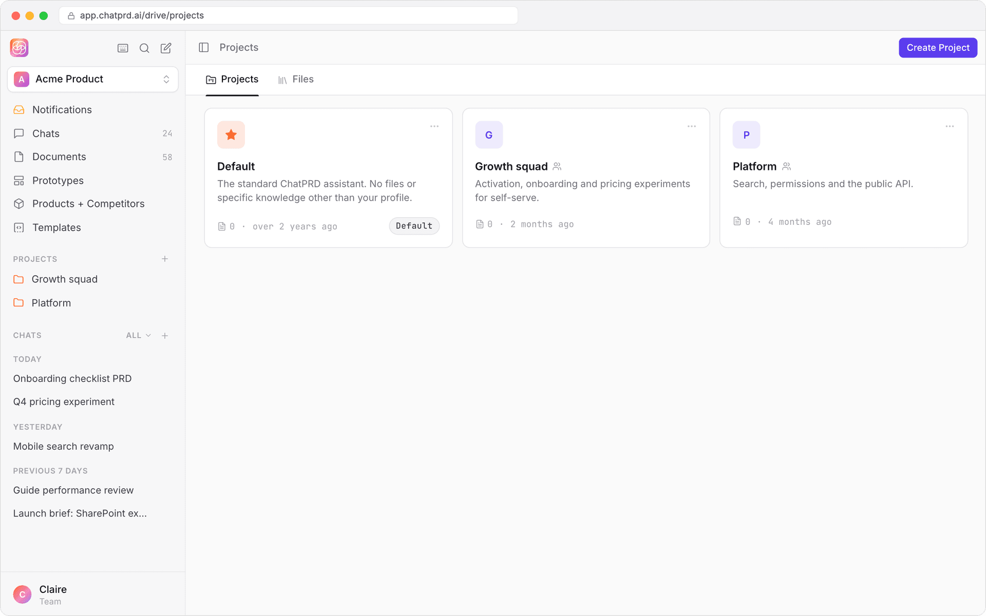
Task: Open Documents in the sidebar
Action: (93, 157)
